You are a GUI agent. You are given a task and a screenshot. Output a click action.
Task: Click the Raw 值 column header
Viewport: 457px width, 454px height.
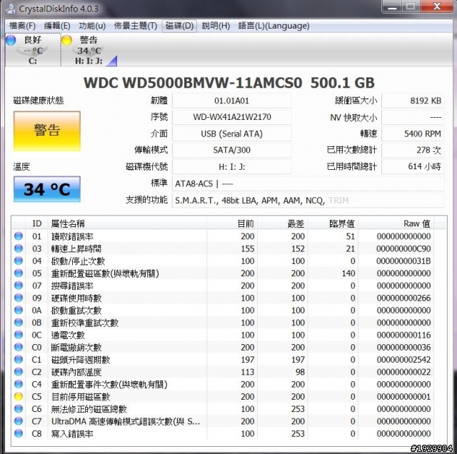[396, 223]
